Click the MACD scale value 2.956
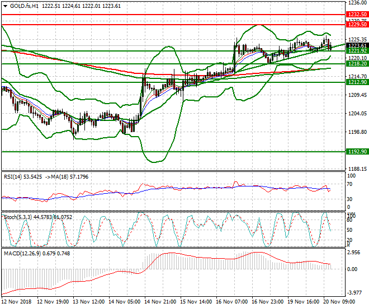 tap(354, 253)
